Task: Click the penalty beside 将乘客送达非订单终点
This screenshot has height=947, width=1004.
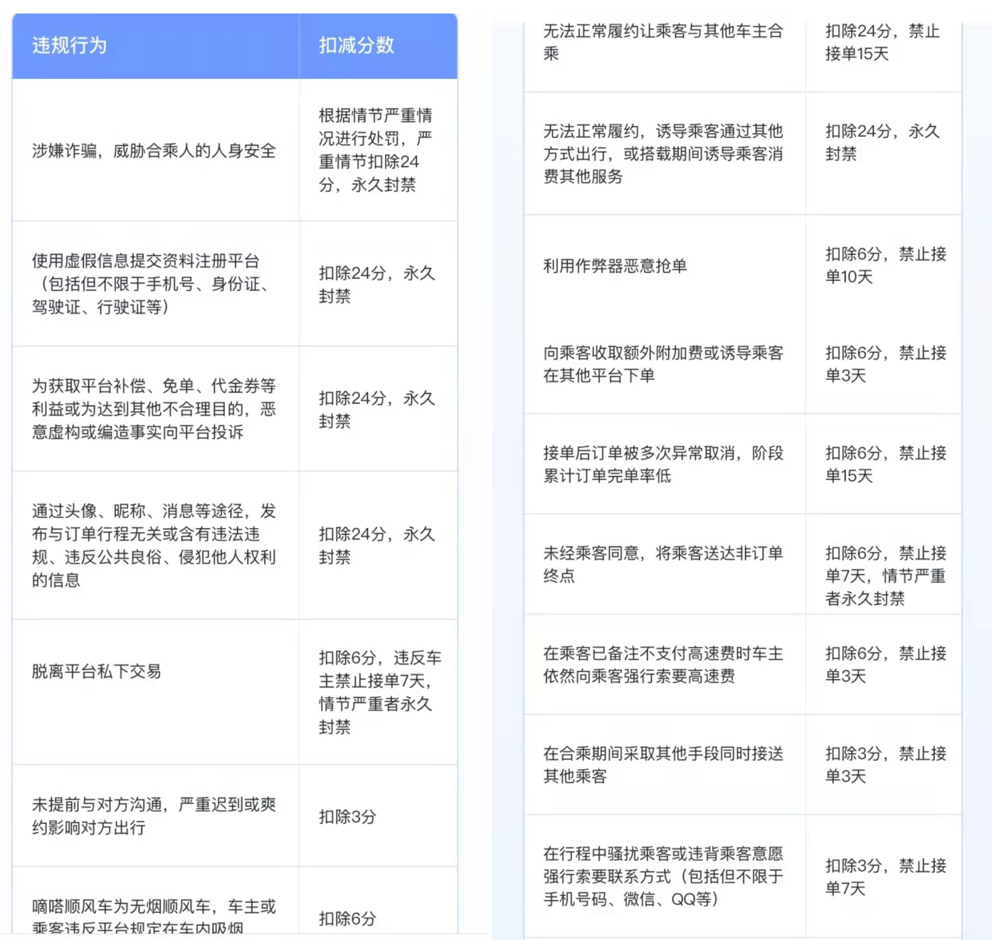Action: pyautogui.click(x=883, y=564)
